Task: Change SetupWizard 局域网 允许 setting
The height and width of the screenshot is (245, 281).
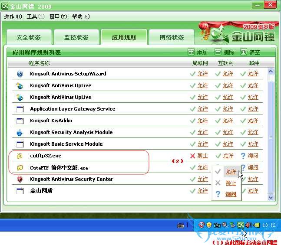Action: click(203, 74)
